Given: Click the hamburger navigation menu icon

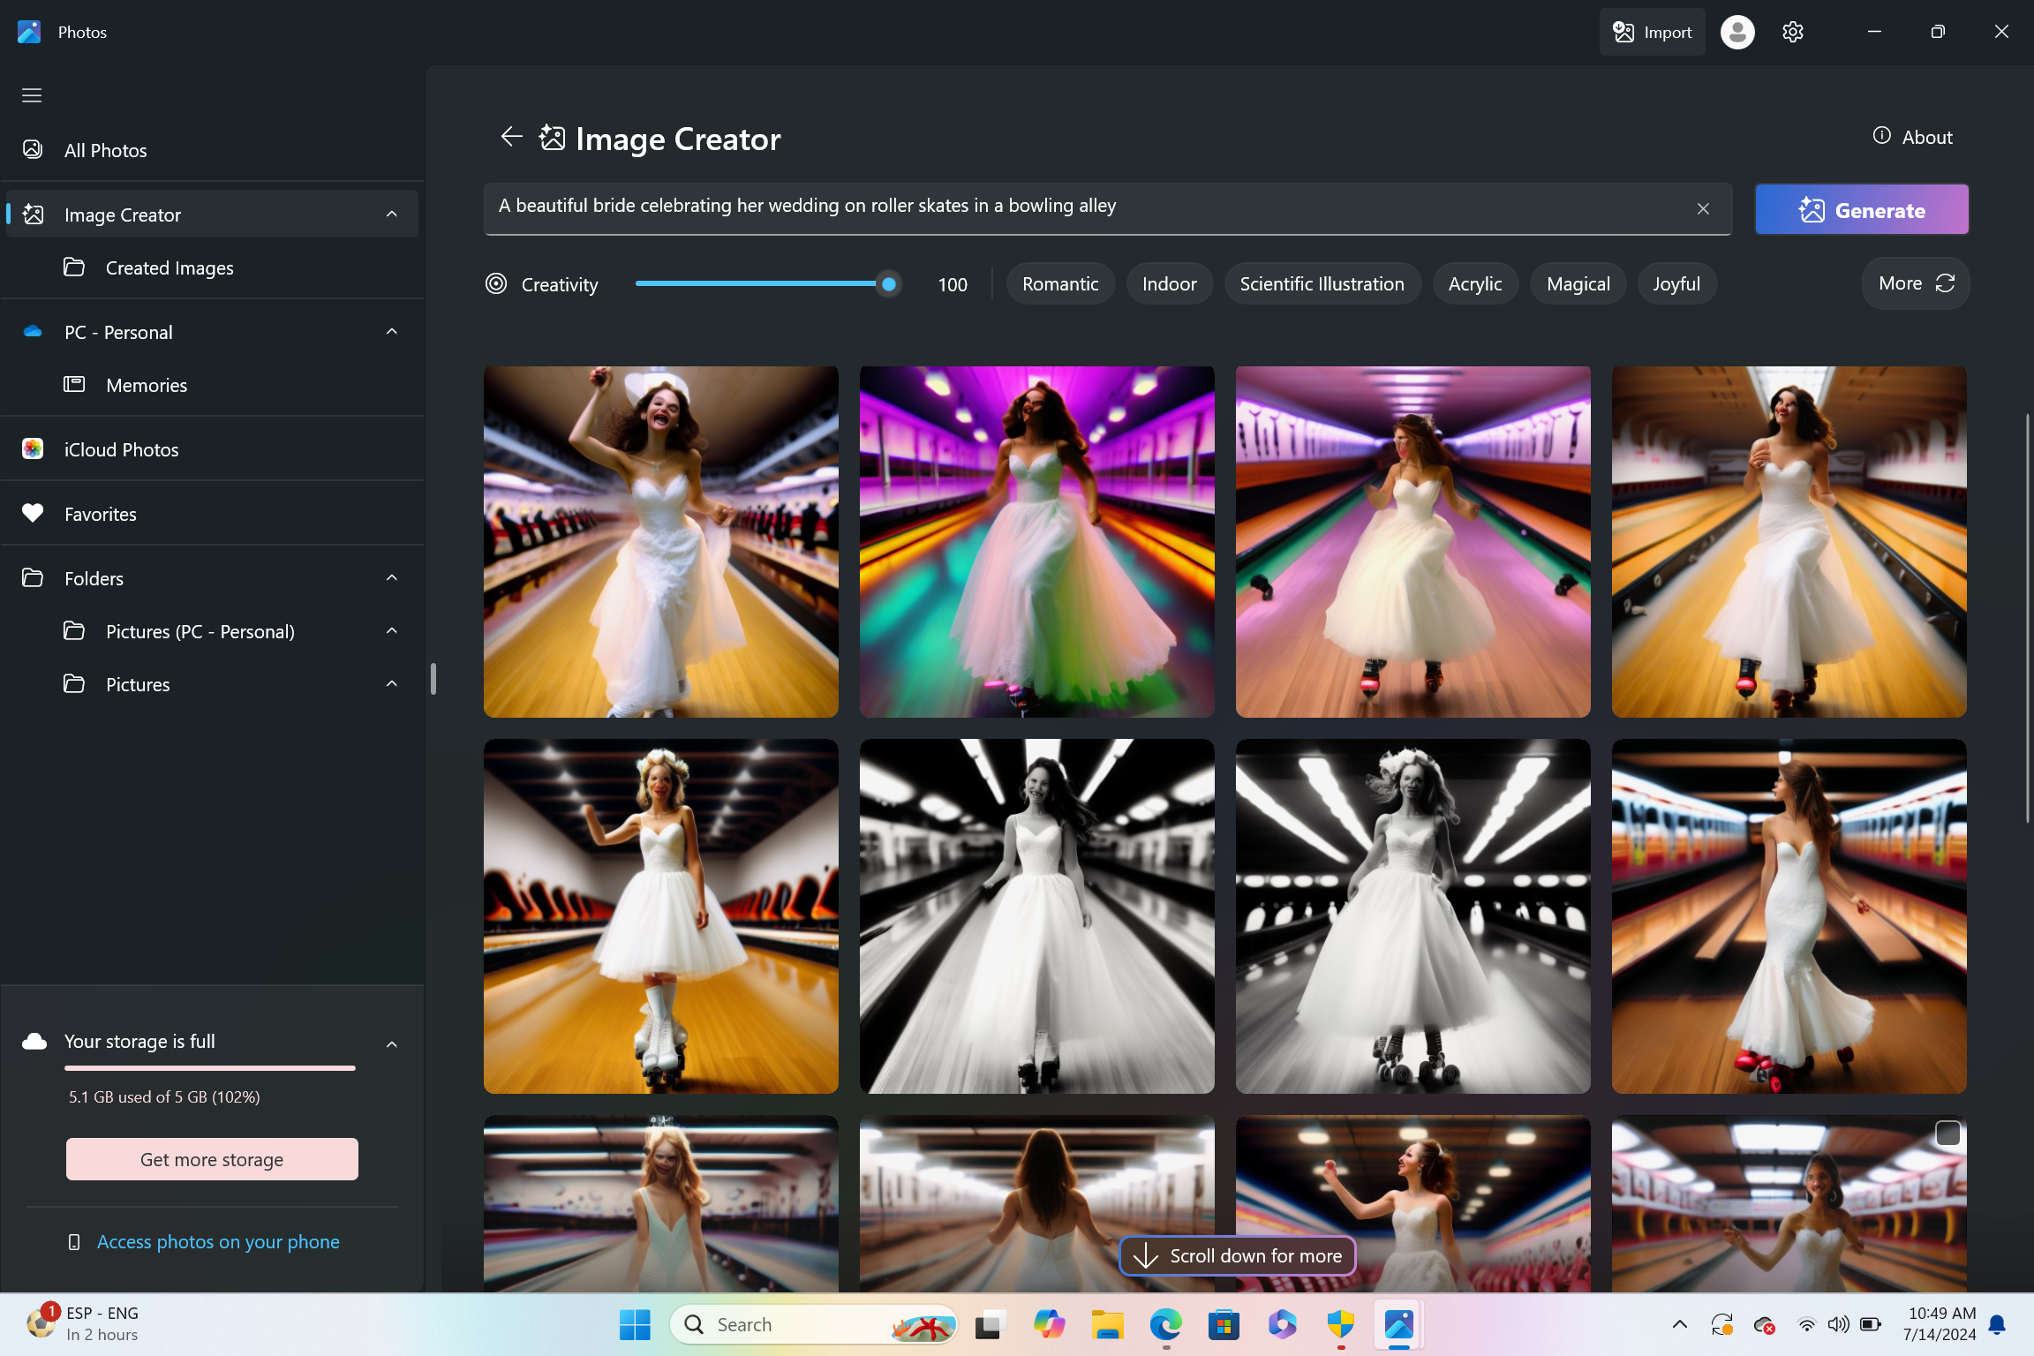Looking at the screenshot, I should pyautogui.click(x=32, y=95).
